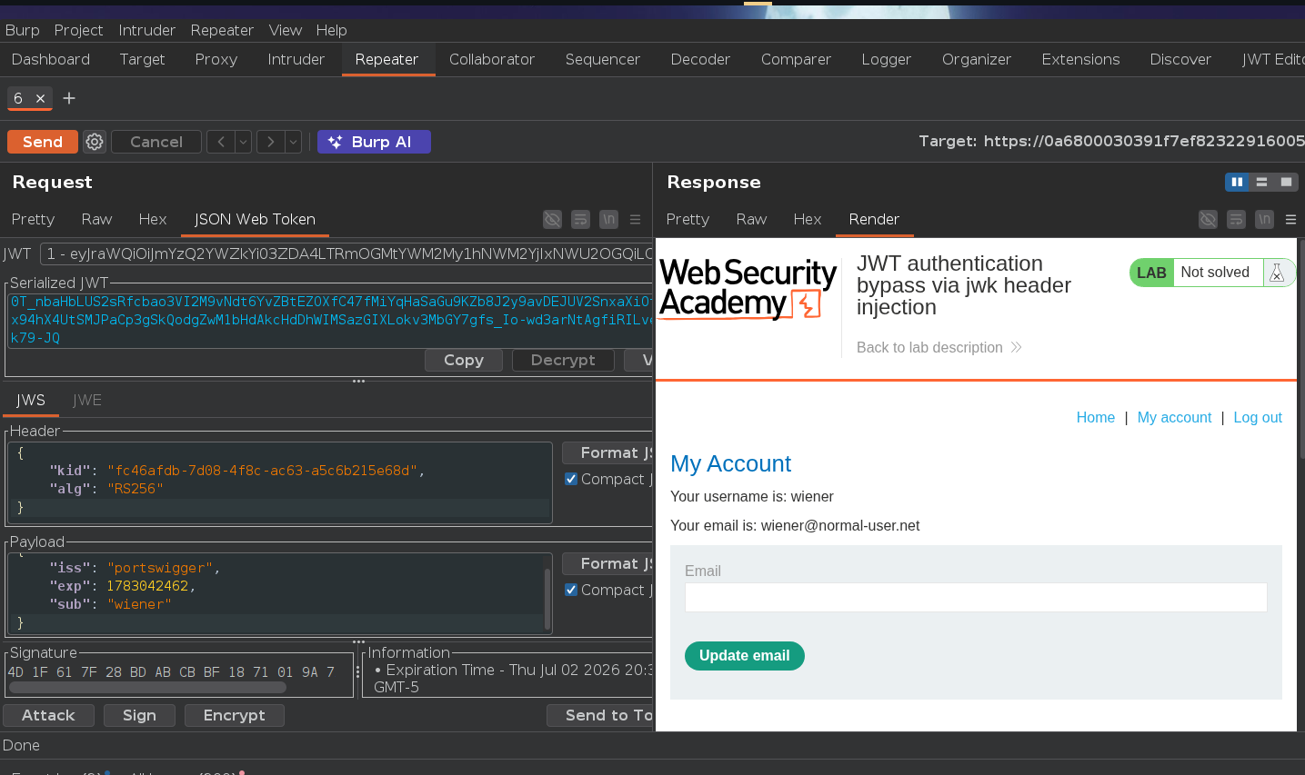The width and height of the screenshot is (1305, 775).
Task: Click the Update email button
Action: (744, 655)
